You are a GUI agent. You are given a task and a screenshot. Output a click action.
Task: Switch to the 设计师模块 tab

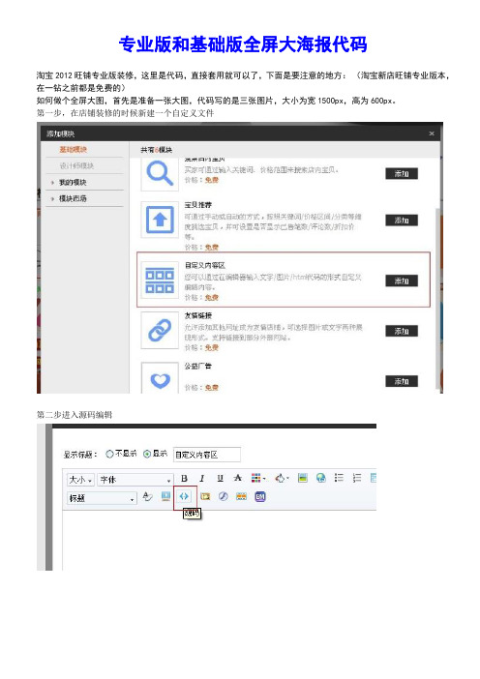(76, 165)
